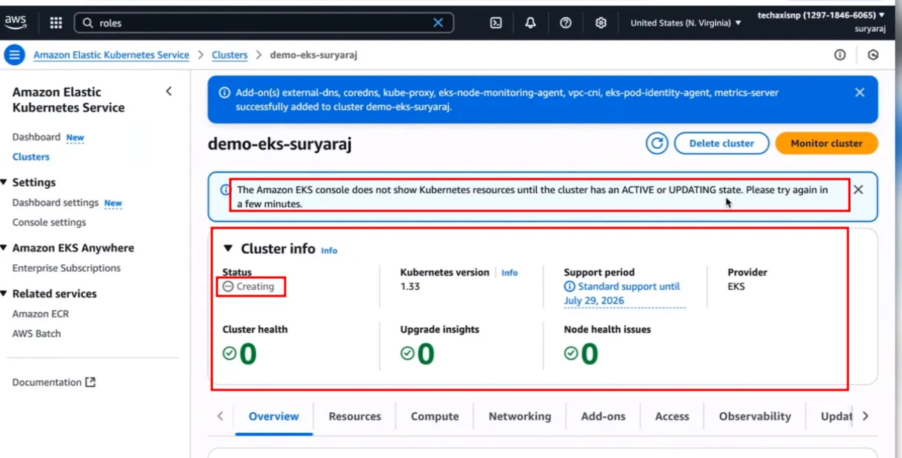Switch to the Add-ons tab
The width and height of the screenshot is (902, 458).
pos(604,417)
